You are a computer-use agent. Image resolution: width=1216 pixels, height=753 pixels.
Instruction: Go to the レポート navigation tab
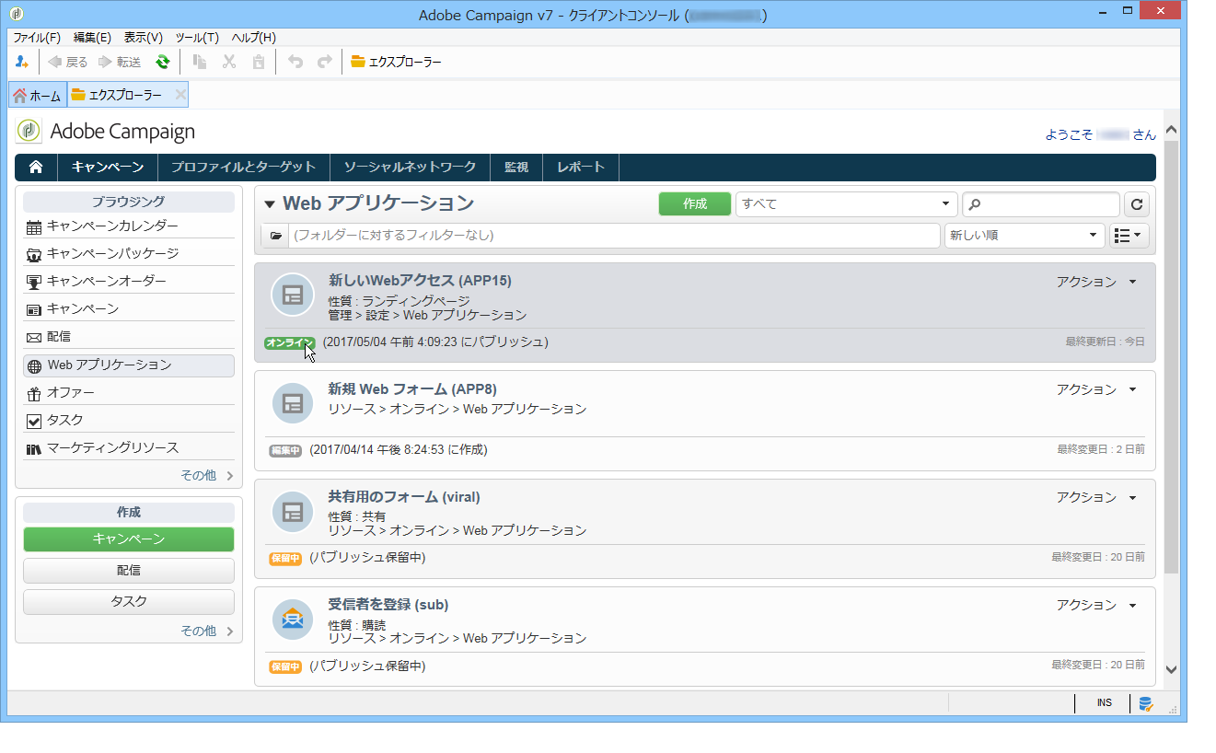pos(581,168)
